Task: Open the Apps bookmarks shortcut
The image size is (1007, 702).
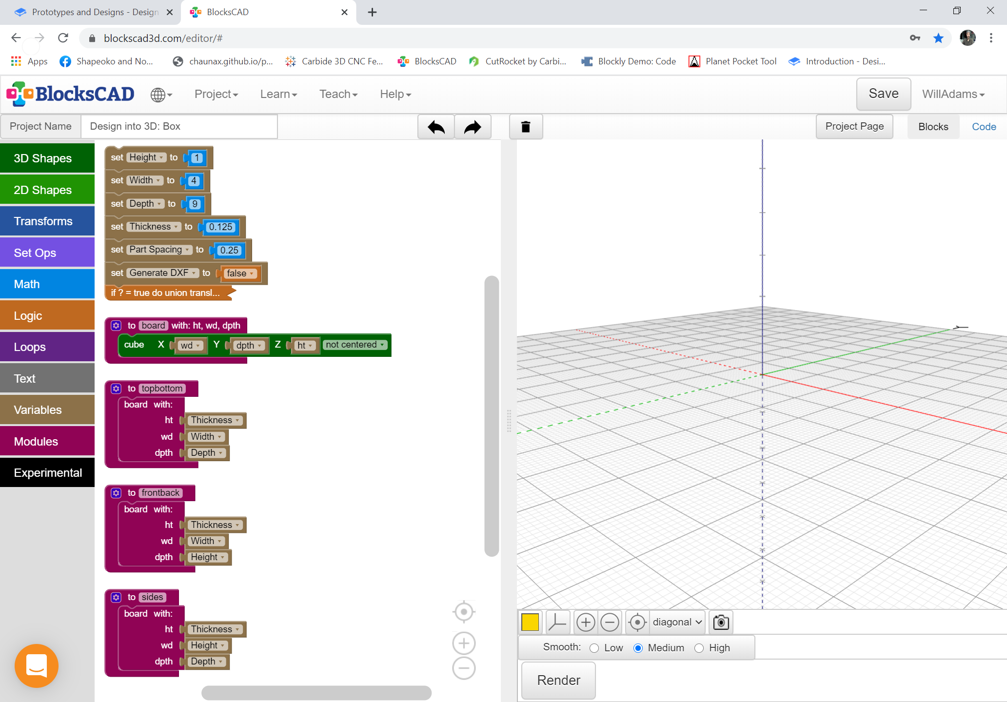Action: click(29, 61)
